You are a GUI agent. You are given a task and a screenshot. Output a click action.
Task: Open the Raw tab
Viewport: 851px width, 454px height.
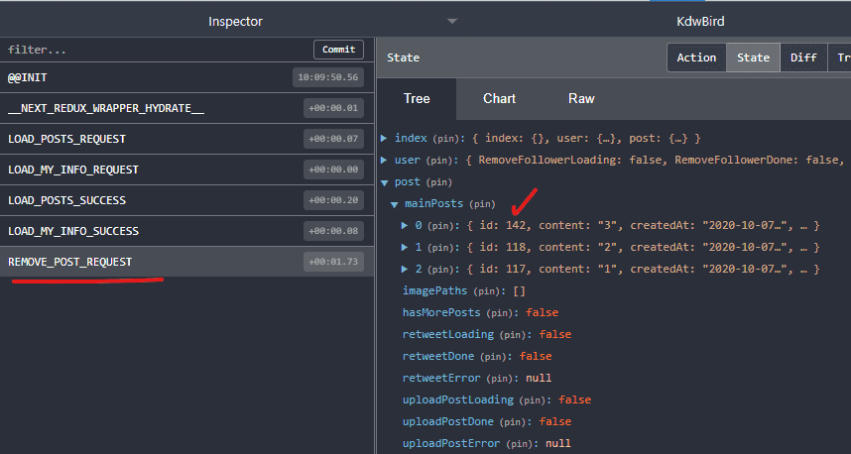pos(581,98)
